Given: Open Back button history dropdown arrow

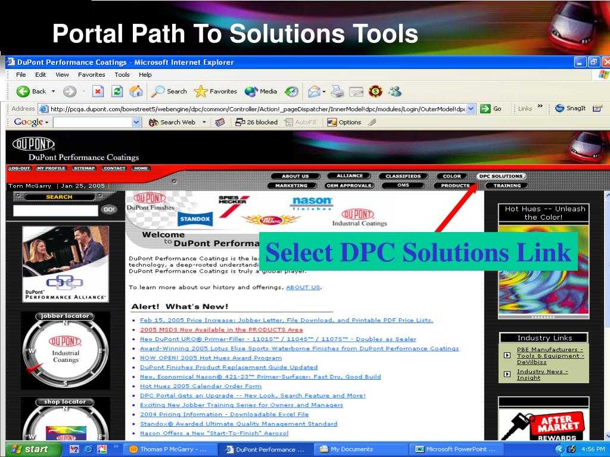Looking at the screenshot, I should 53,91.
